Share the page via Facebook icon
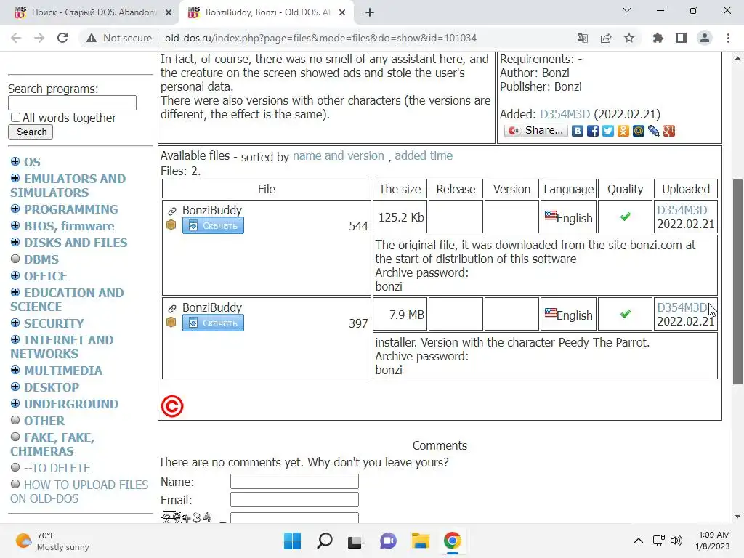744x558 pixels. point(593,131)
